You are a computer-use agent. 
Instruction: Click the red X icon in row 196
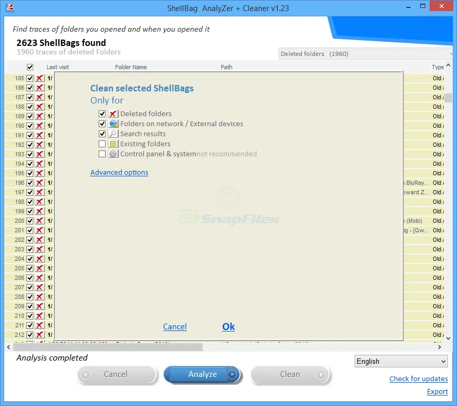point(40,183)
